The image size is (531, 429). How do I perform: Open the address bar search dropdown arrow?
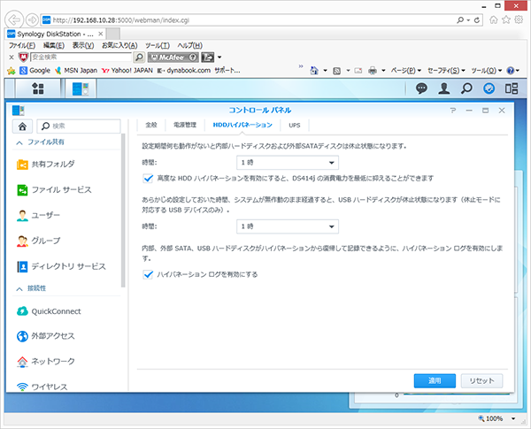(468, 20)
